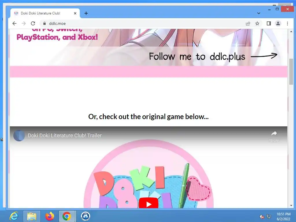Open network status tray icon

tap(269, 217)
